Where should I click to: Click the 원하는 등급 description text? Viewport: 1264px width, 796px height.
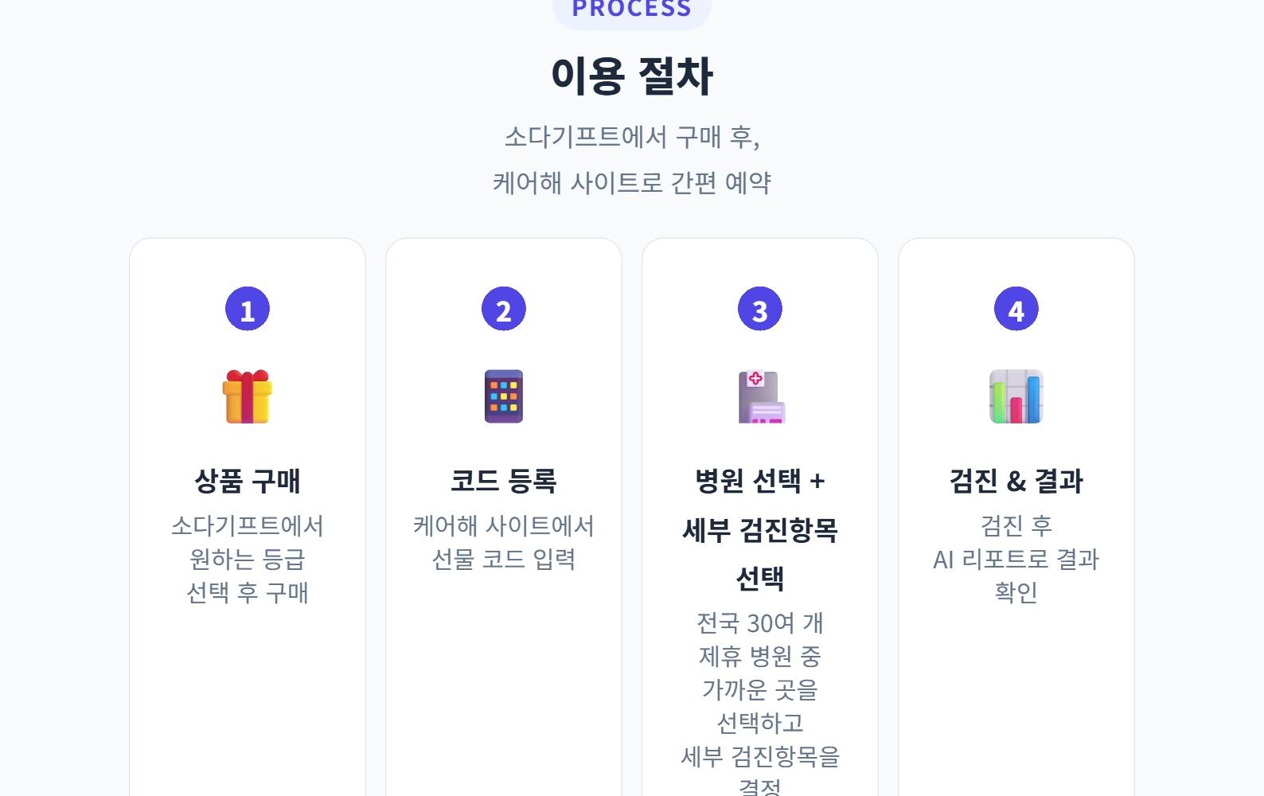tap(248, 559)
